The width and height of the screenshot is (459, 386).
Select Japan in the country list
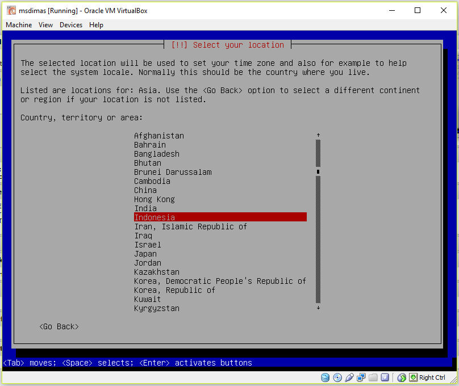pyautogui.click(x=145, y=254)
